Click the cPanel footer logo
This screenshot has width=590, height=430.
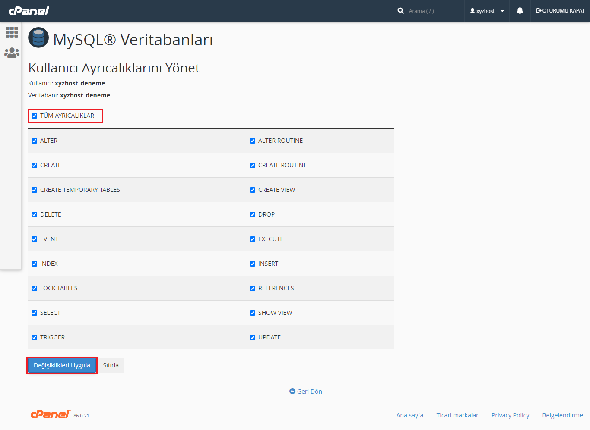(50, 414)
